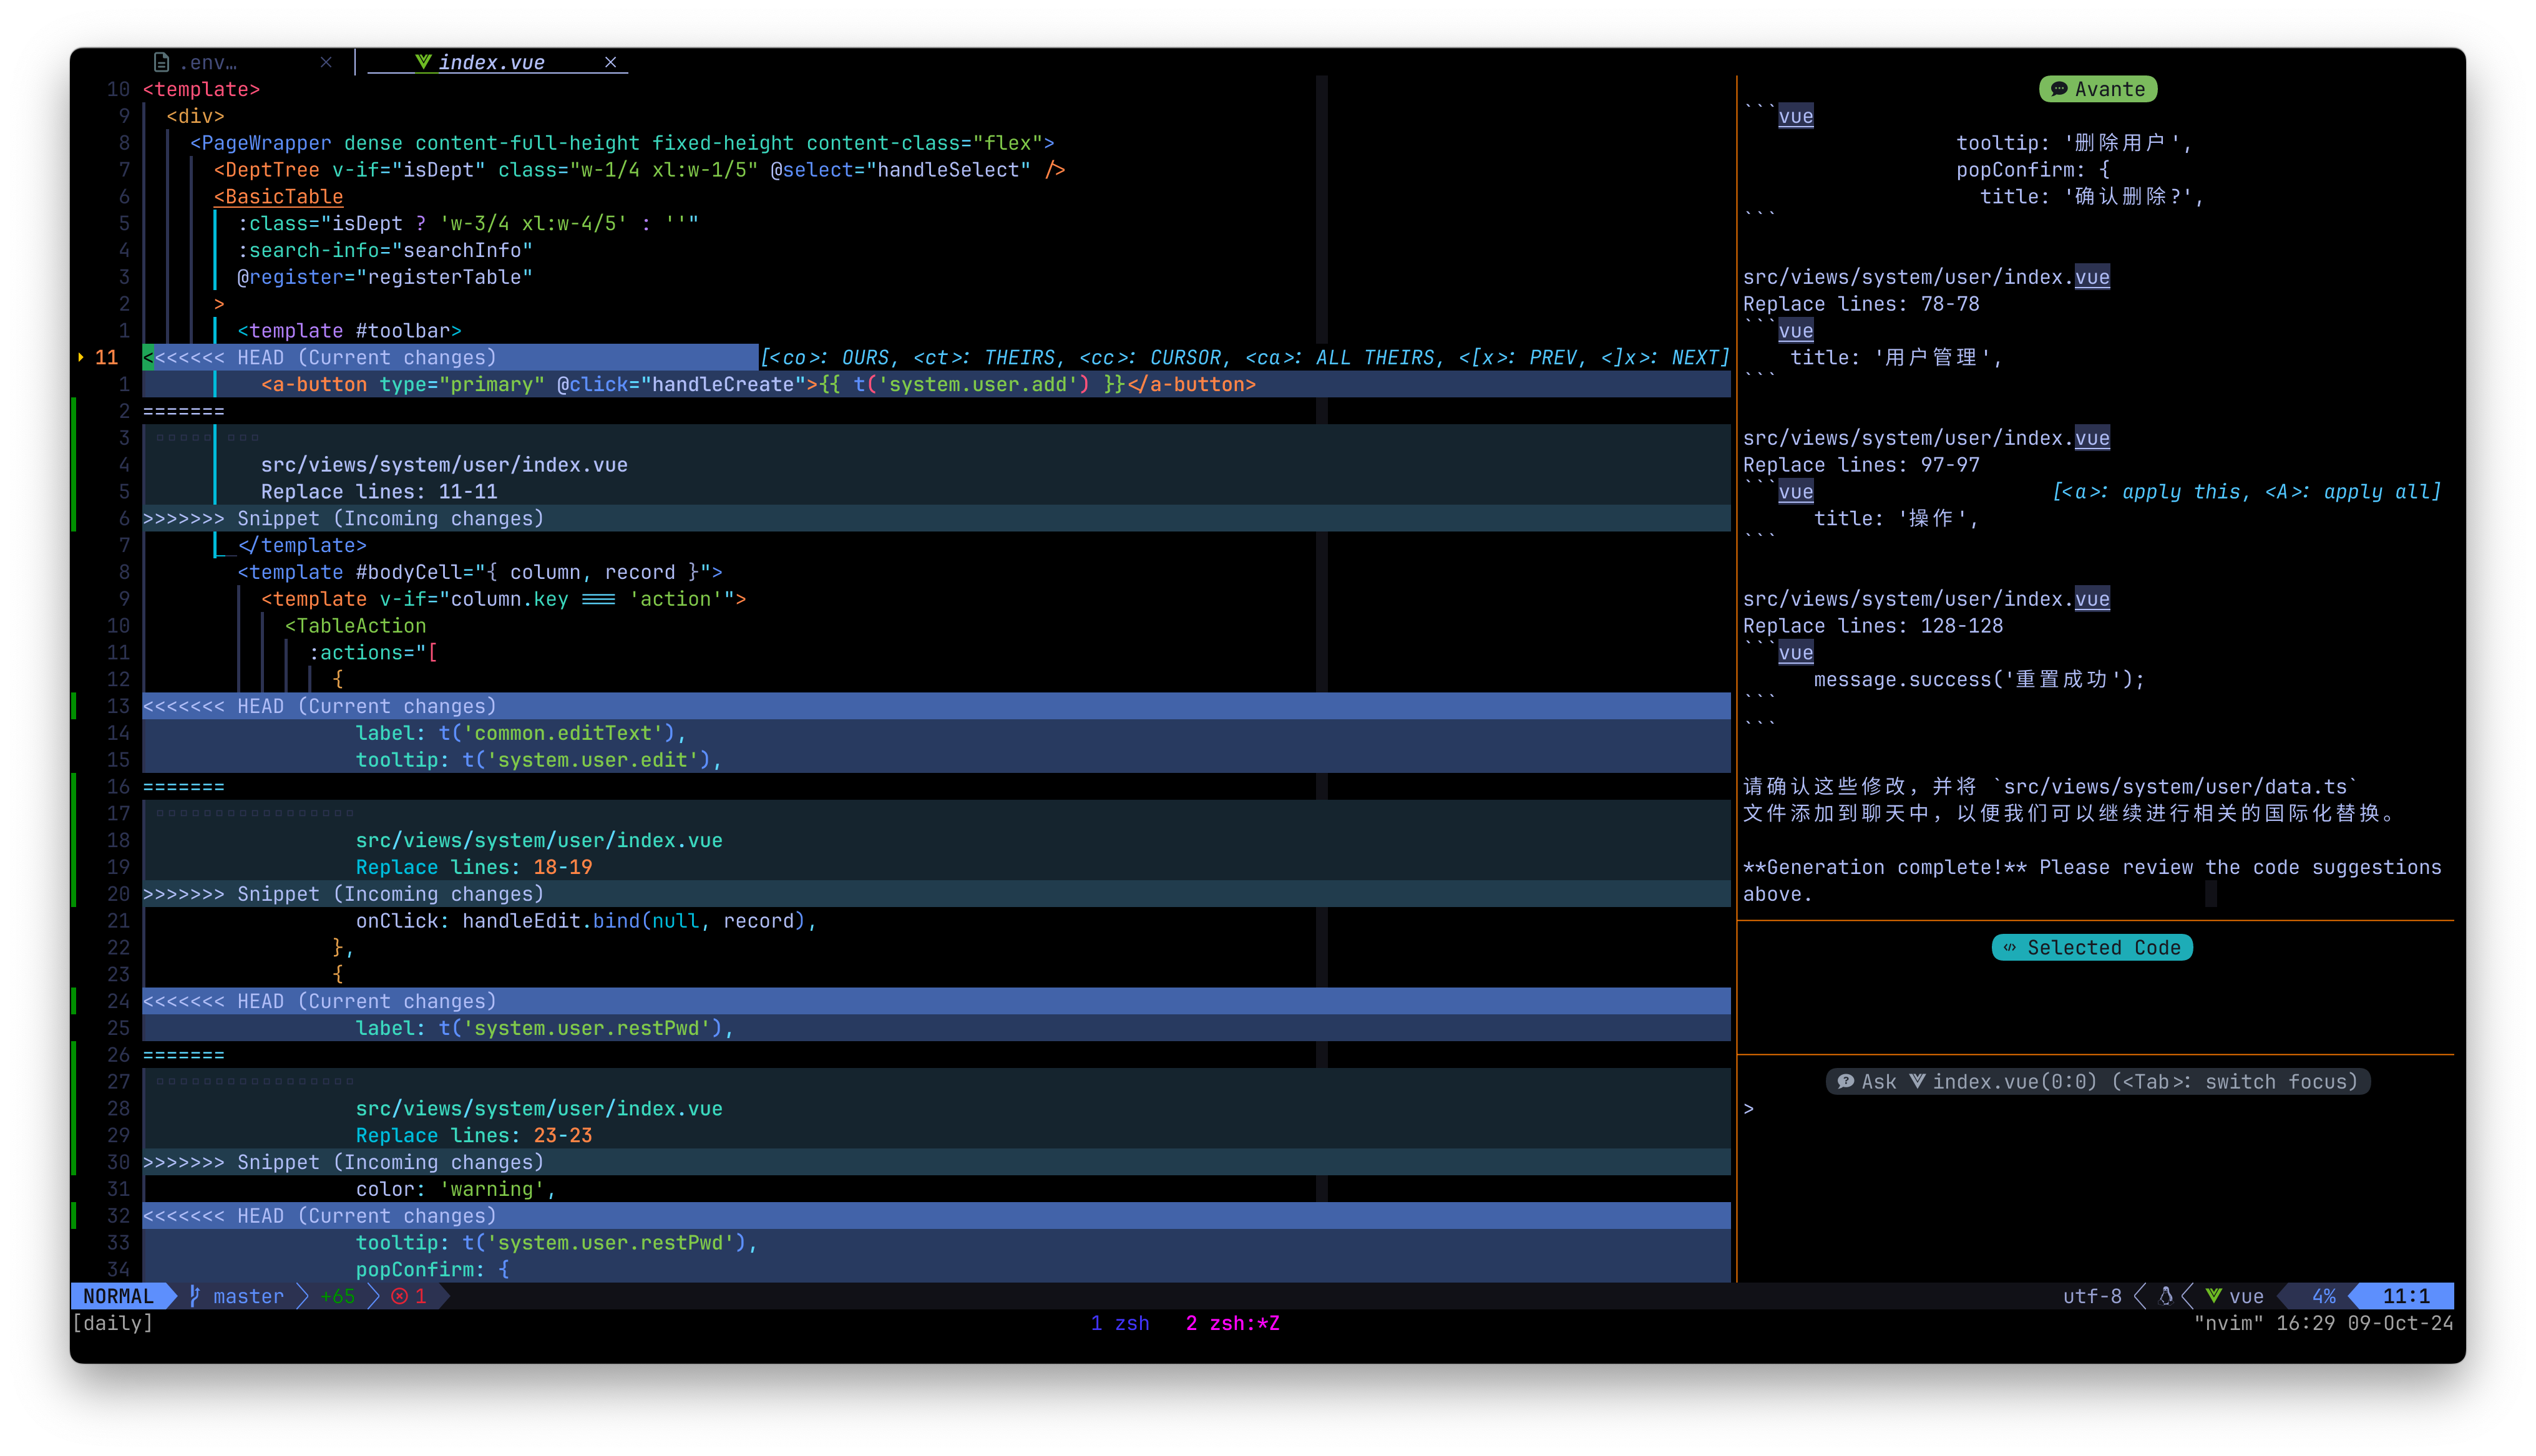Select tmux window 2 zsh
Image resolution: width=2536 pixels, height=1456 pixels.
pyautogui.click(x=1232, y=1323)
